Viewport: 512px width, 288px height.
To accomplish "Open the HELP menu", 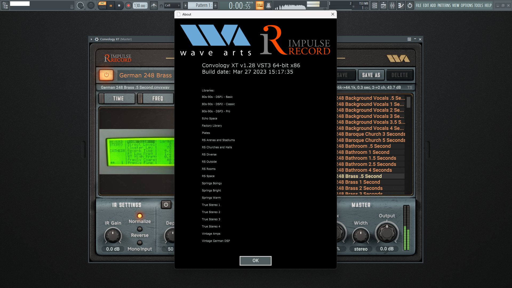I will click(488, 5).
